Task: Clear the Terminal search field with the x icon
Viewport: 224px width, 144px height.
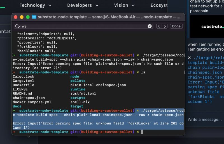Action: click(150, 26)
